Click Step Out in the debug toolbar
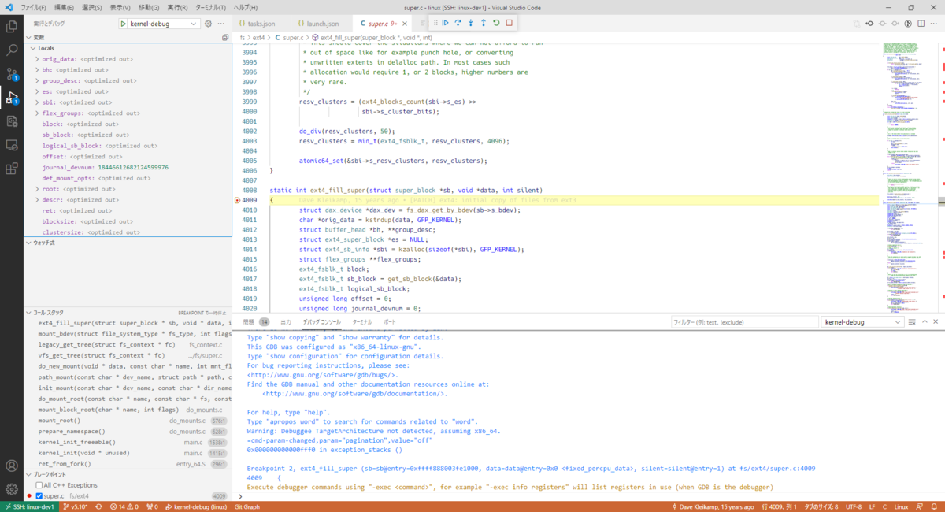The width and height of the screenshot is (945, 512). click(x=484, y=23)
